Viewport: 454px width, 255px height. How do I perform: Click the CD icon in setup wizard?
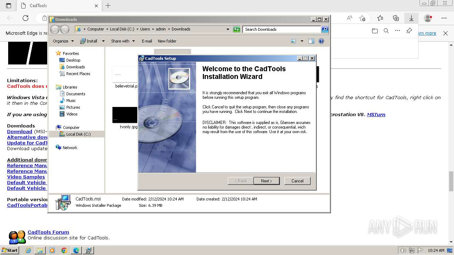coord(179,79)
